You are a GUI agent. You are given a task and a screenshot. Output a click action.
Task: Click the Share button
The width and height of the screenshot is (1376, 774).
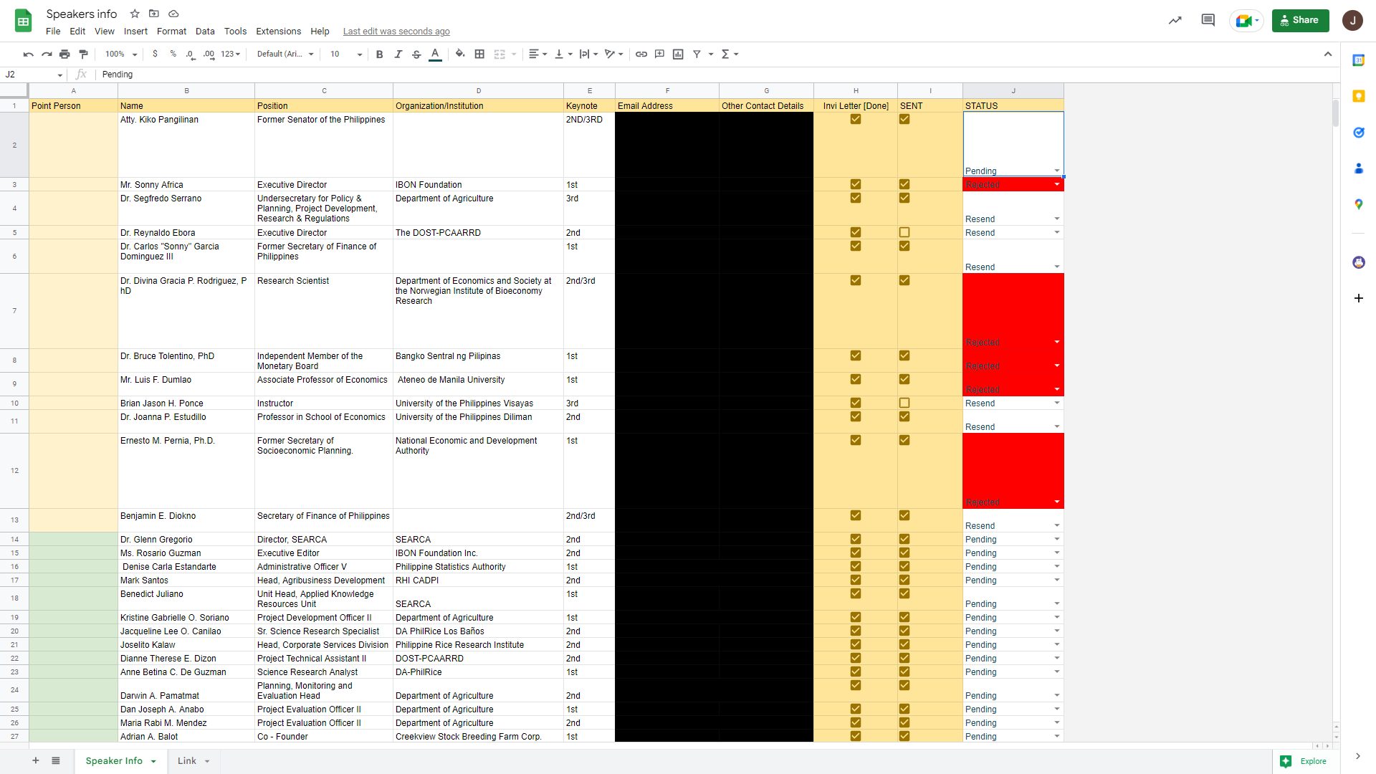[x=1300, y=20]
